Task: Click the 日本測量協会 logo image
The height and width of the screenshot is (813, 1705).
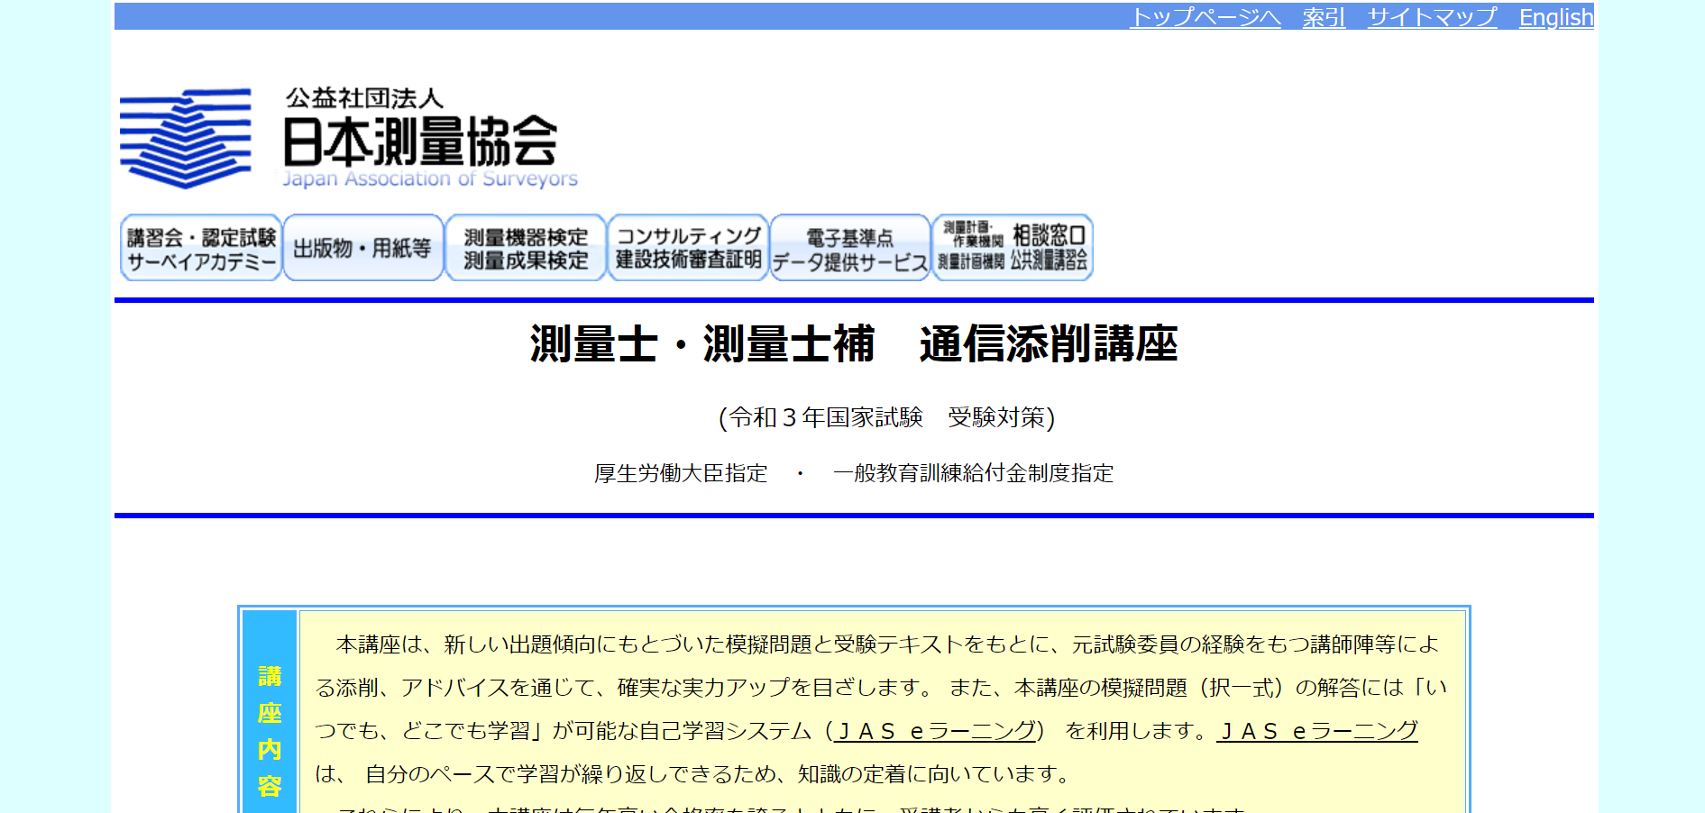Action: 350,139
